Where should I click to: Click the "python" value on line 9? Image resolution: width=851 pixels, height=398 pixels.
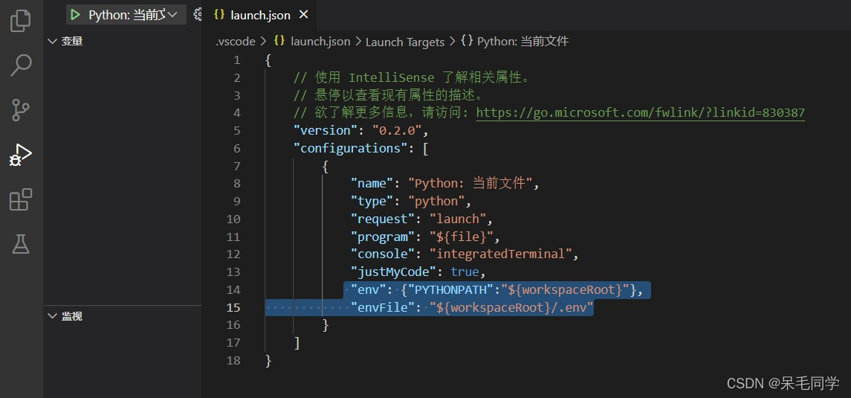pos(437,202)
